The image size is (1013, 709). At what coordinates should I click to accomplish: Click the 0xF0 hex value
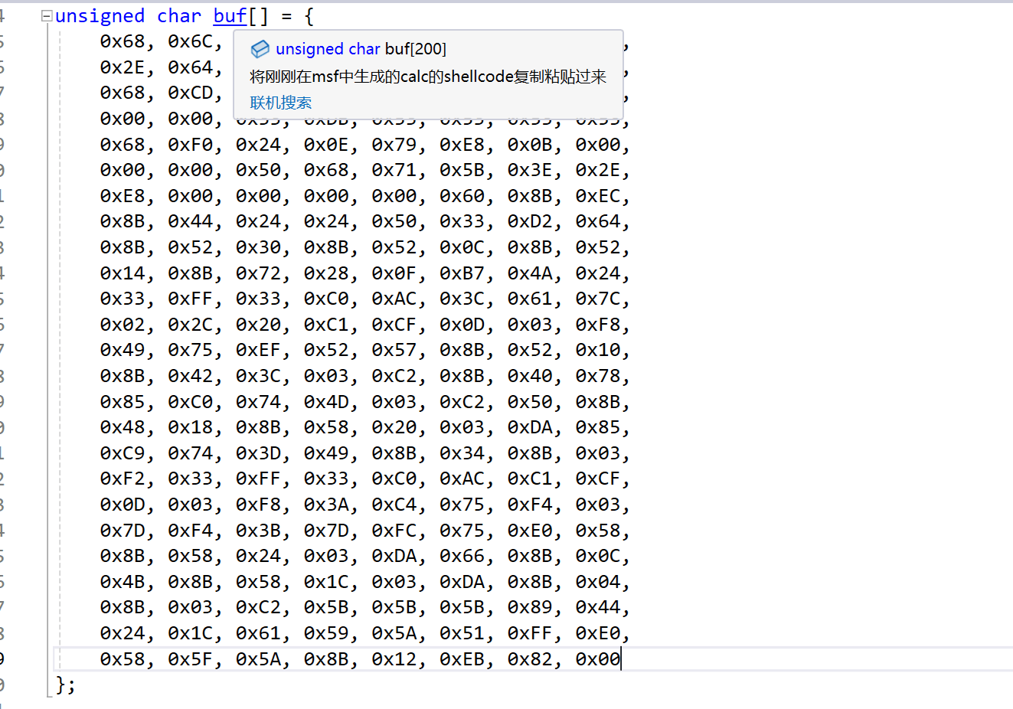(190, 145)
